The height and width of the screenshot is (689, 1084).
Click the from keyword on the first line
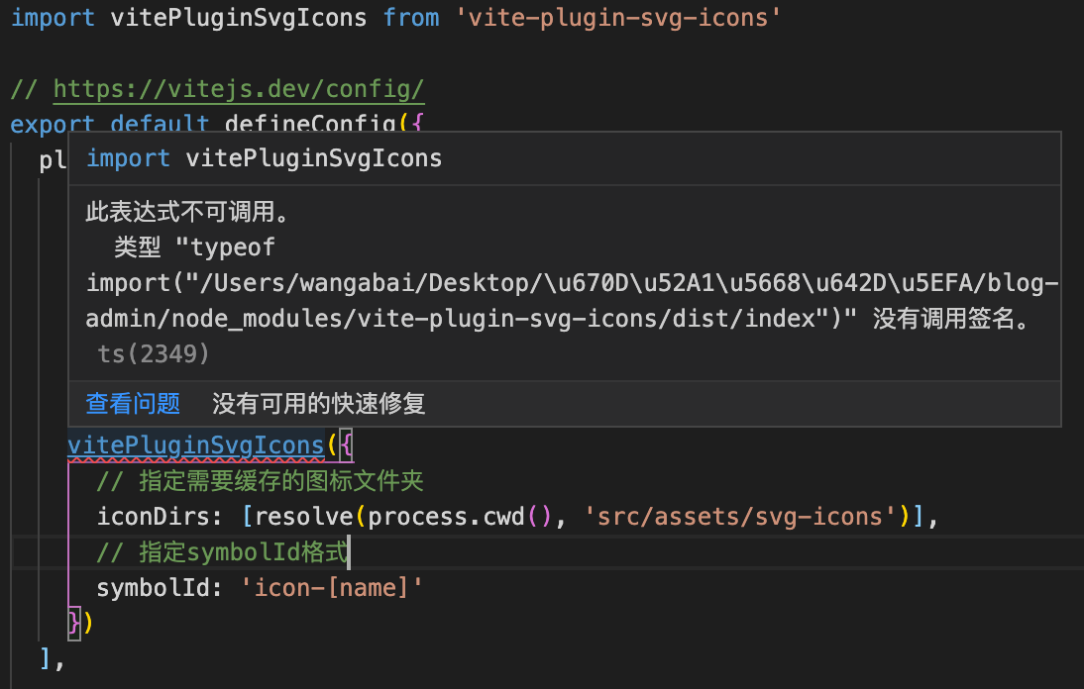click(x=410, y=18)
